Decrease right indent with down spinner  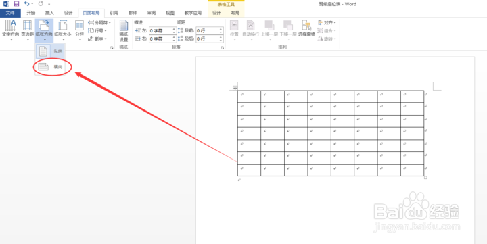175,41
